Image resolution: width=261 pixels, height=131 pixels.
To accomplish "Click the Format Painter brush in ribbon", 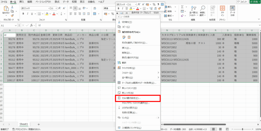I will point(12,16).
